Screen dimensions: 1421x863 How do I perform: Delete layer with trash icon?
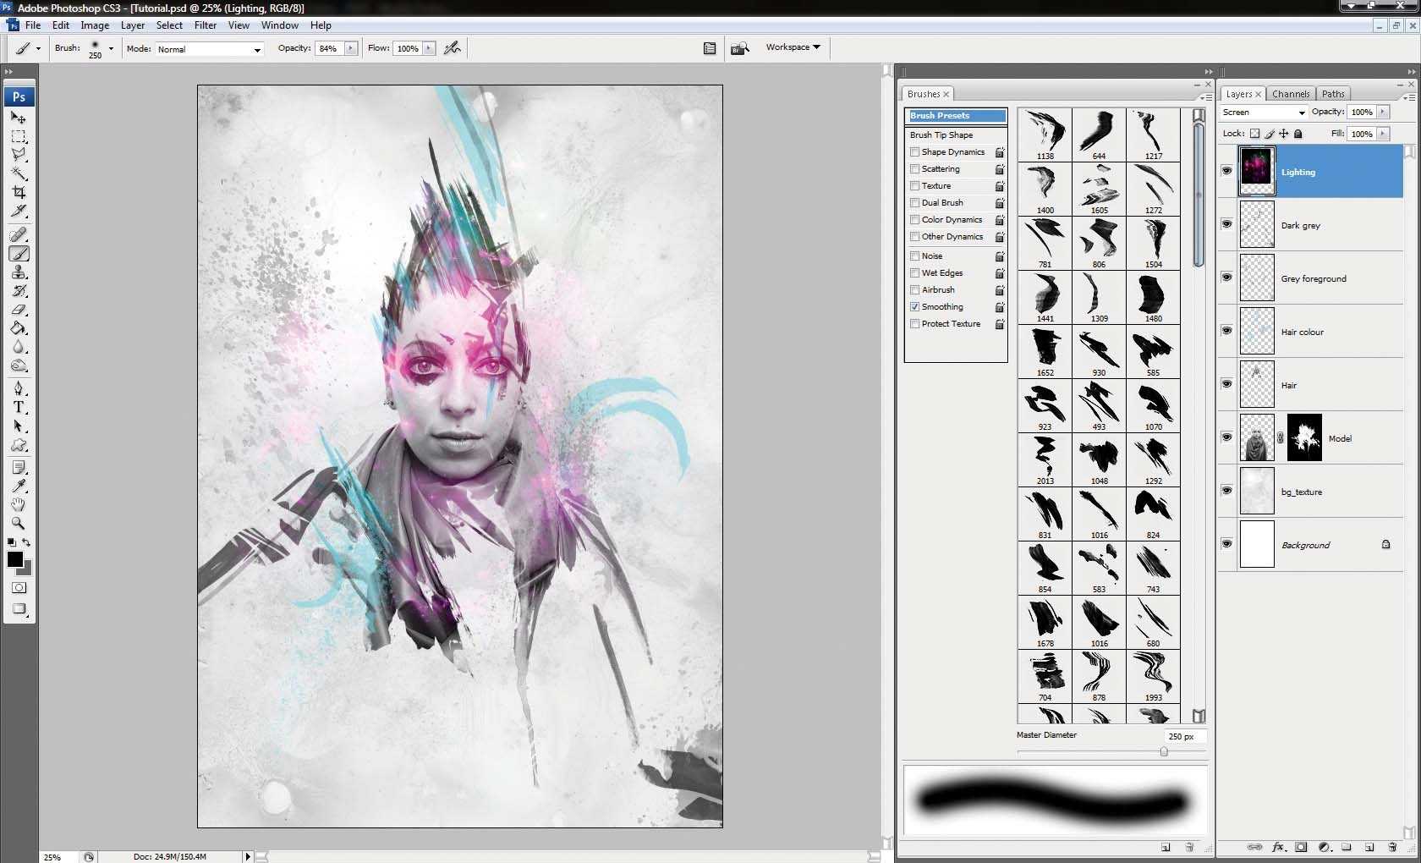click(1392, 847)
